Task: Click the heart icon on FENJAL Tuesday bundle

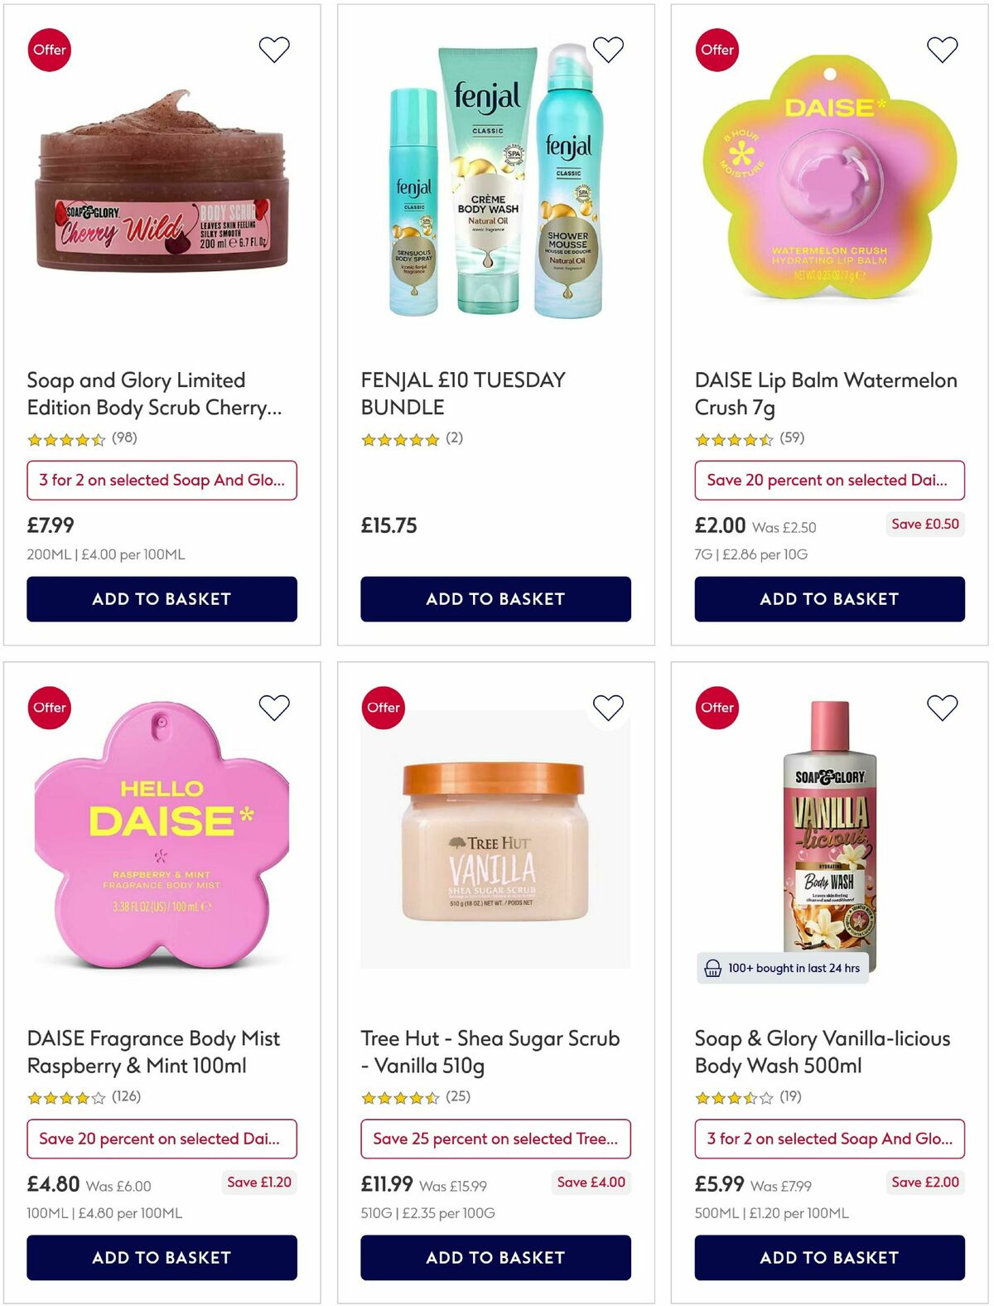Action: (x=608, y=49)
